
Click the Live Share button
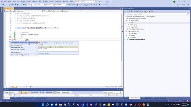click(181, 5)
